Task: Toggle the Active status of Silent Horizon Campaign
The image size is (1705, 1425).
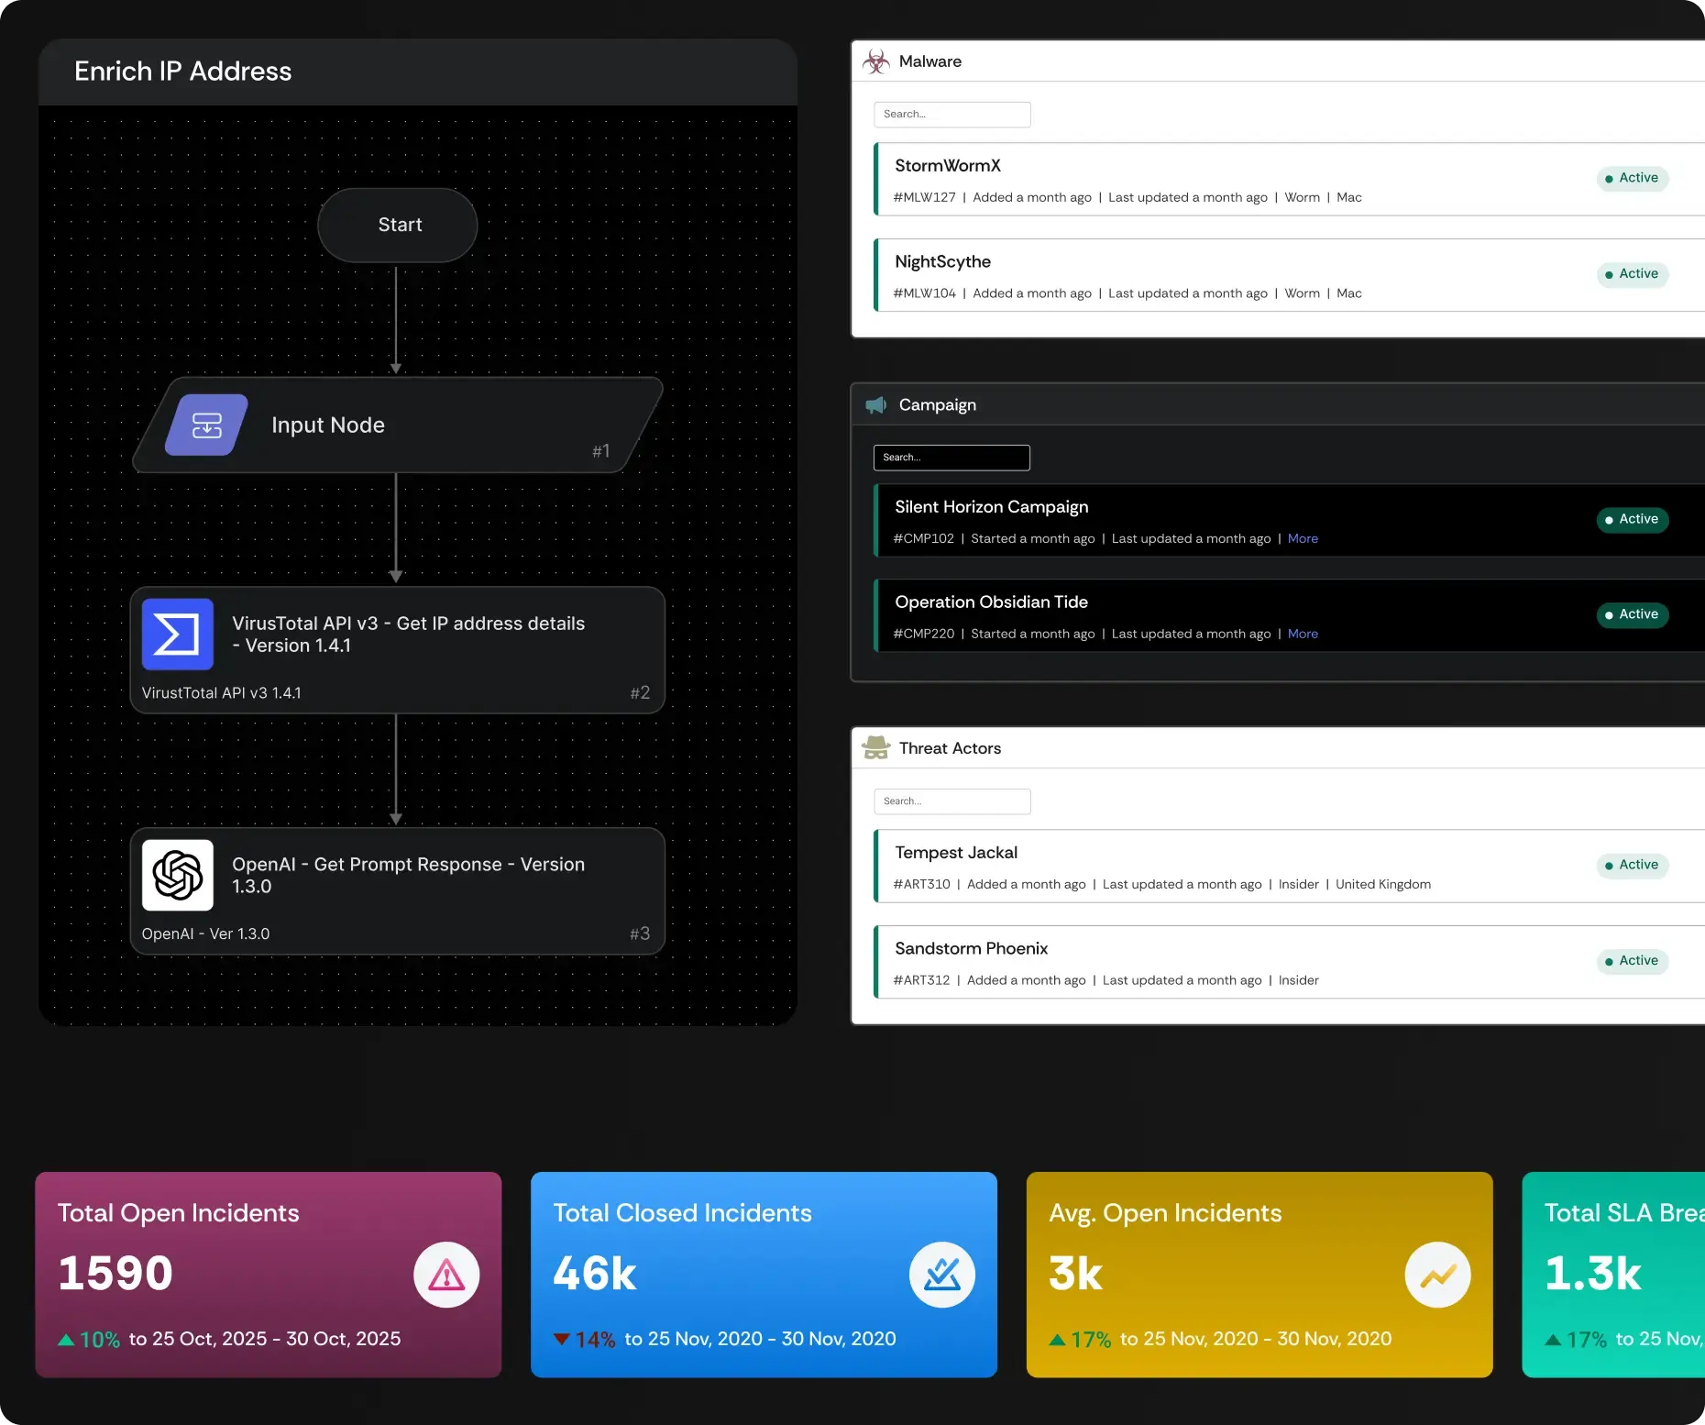Action: [1632, 519]
